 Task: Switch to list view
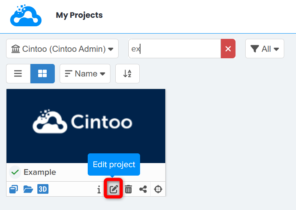click(x=18, y=74)
